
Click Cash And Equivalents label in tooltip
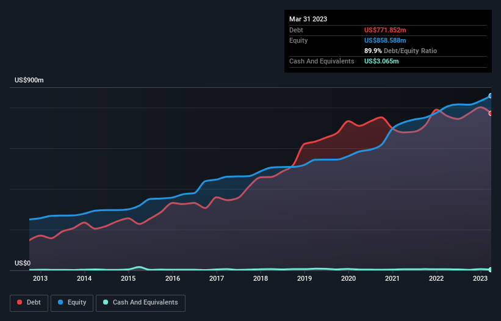322,61
